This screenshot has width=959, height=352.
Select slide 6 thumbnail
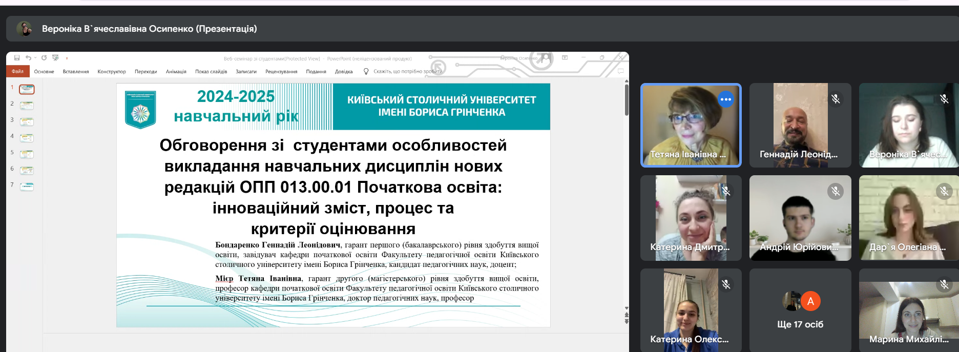(x=27, y=170)
